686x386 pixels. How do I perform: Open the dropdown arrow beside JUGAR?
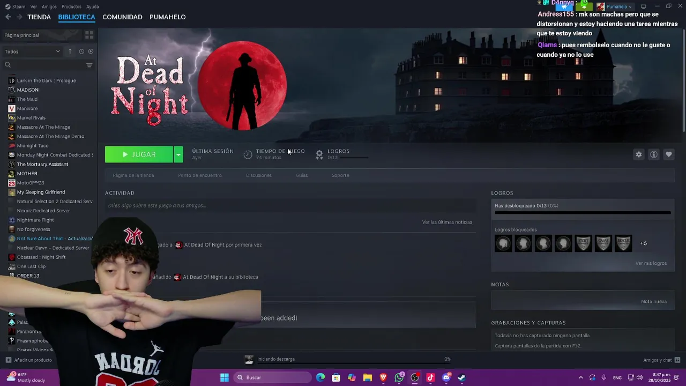[178, 154]
